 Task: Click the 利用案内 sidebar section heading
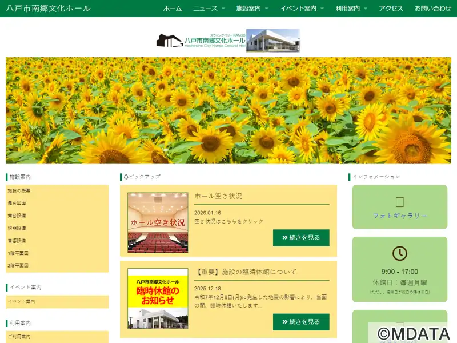click(20, 323)
